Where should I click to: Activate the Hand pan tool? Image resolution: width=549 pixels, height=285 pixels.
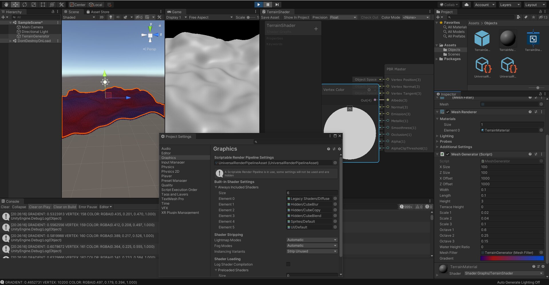click(x=6, y=5)
